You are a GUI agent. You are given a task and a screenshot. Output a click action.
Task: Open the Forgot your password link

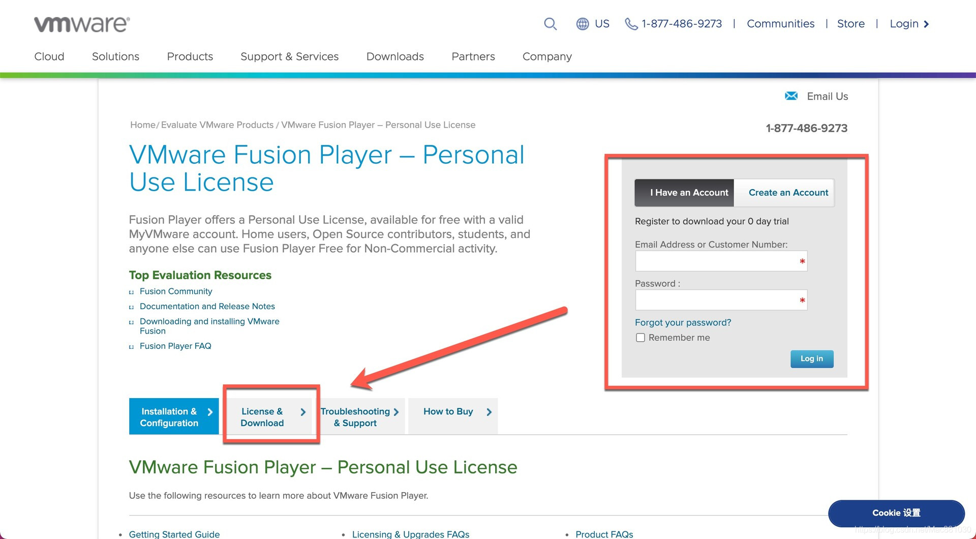(x=683, y=322)
